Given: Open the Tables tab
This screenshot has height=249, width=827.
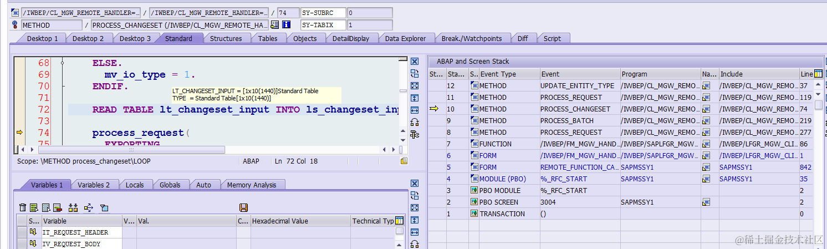Looking at the screenshot, I should [268, 38].
